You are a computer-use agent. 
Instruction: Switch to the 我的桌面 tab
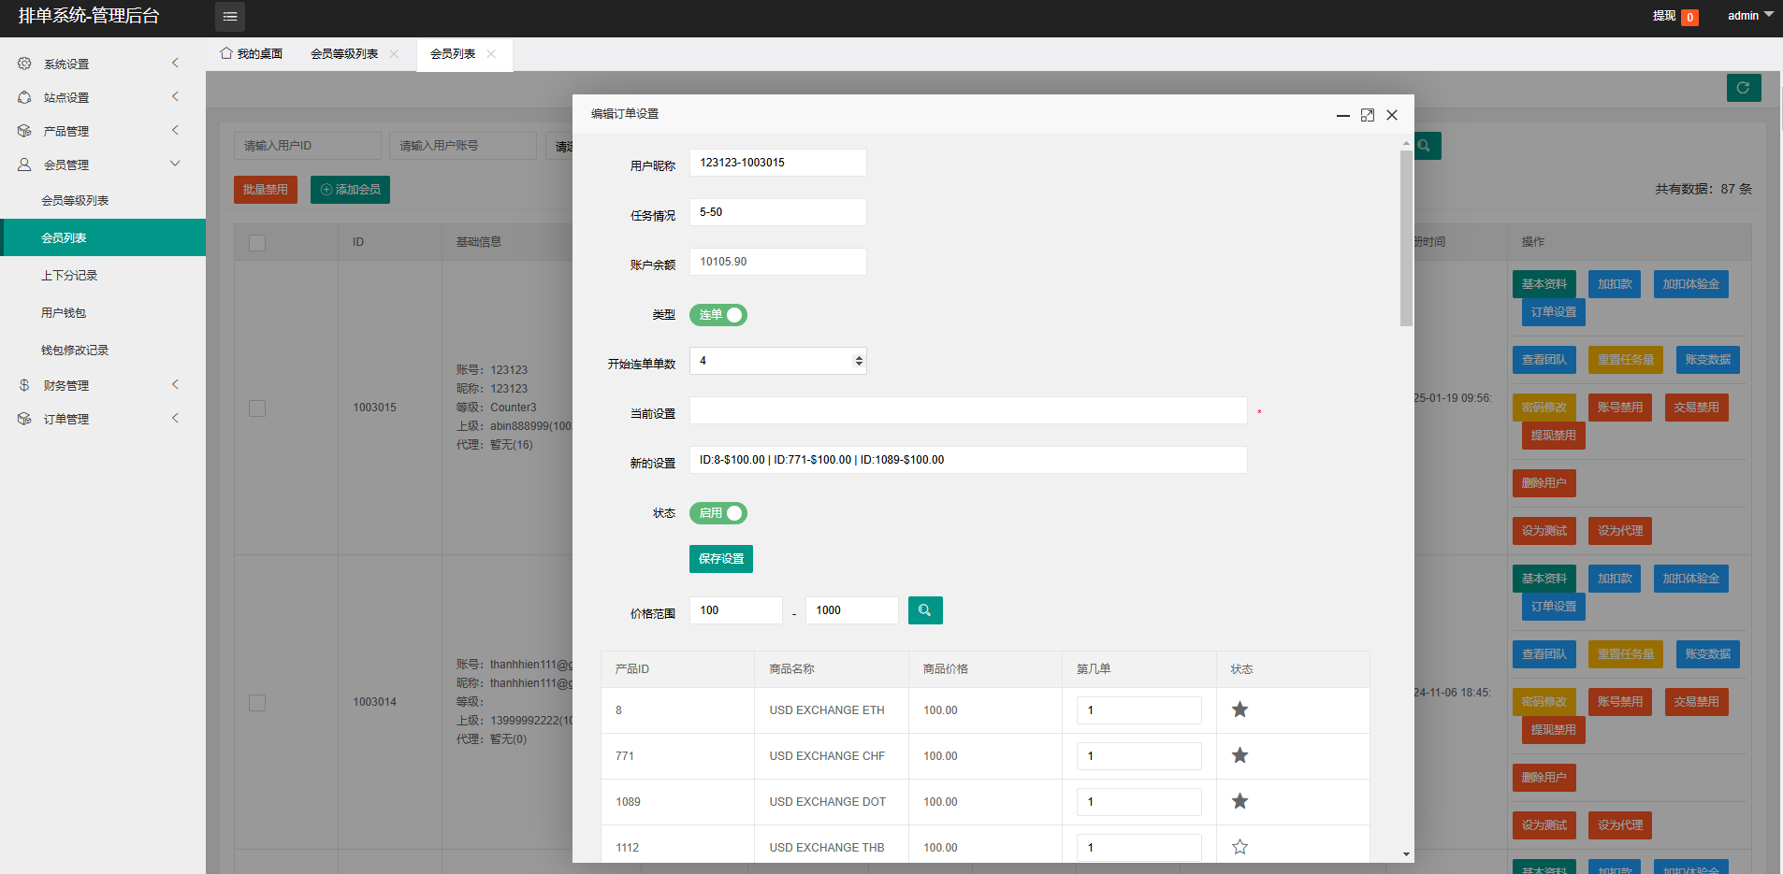pyautogui.click(x=252, y=54)
